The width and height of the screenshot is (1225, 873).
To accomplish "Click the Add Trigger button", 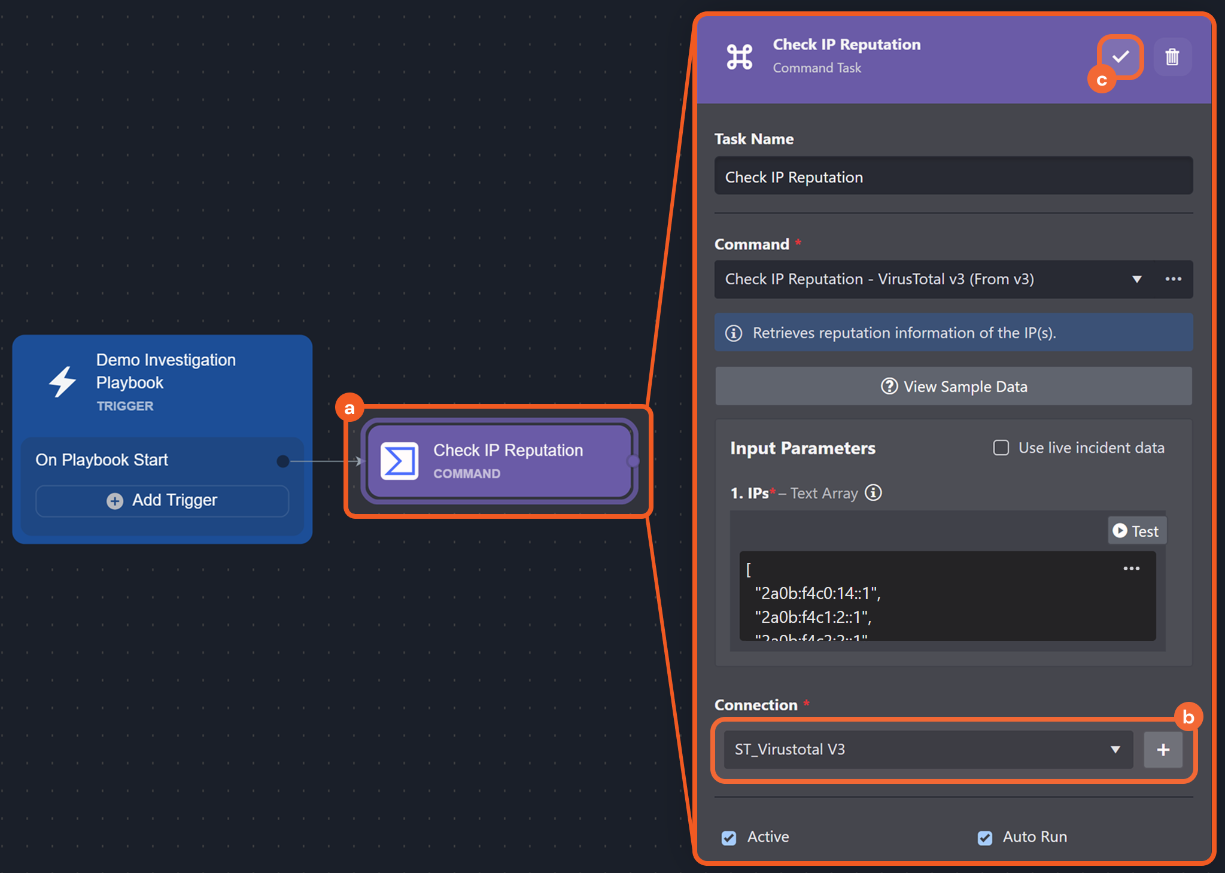I will (162, 500).
